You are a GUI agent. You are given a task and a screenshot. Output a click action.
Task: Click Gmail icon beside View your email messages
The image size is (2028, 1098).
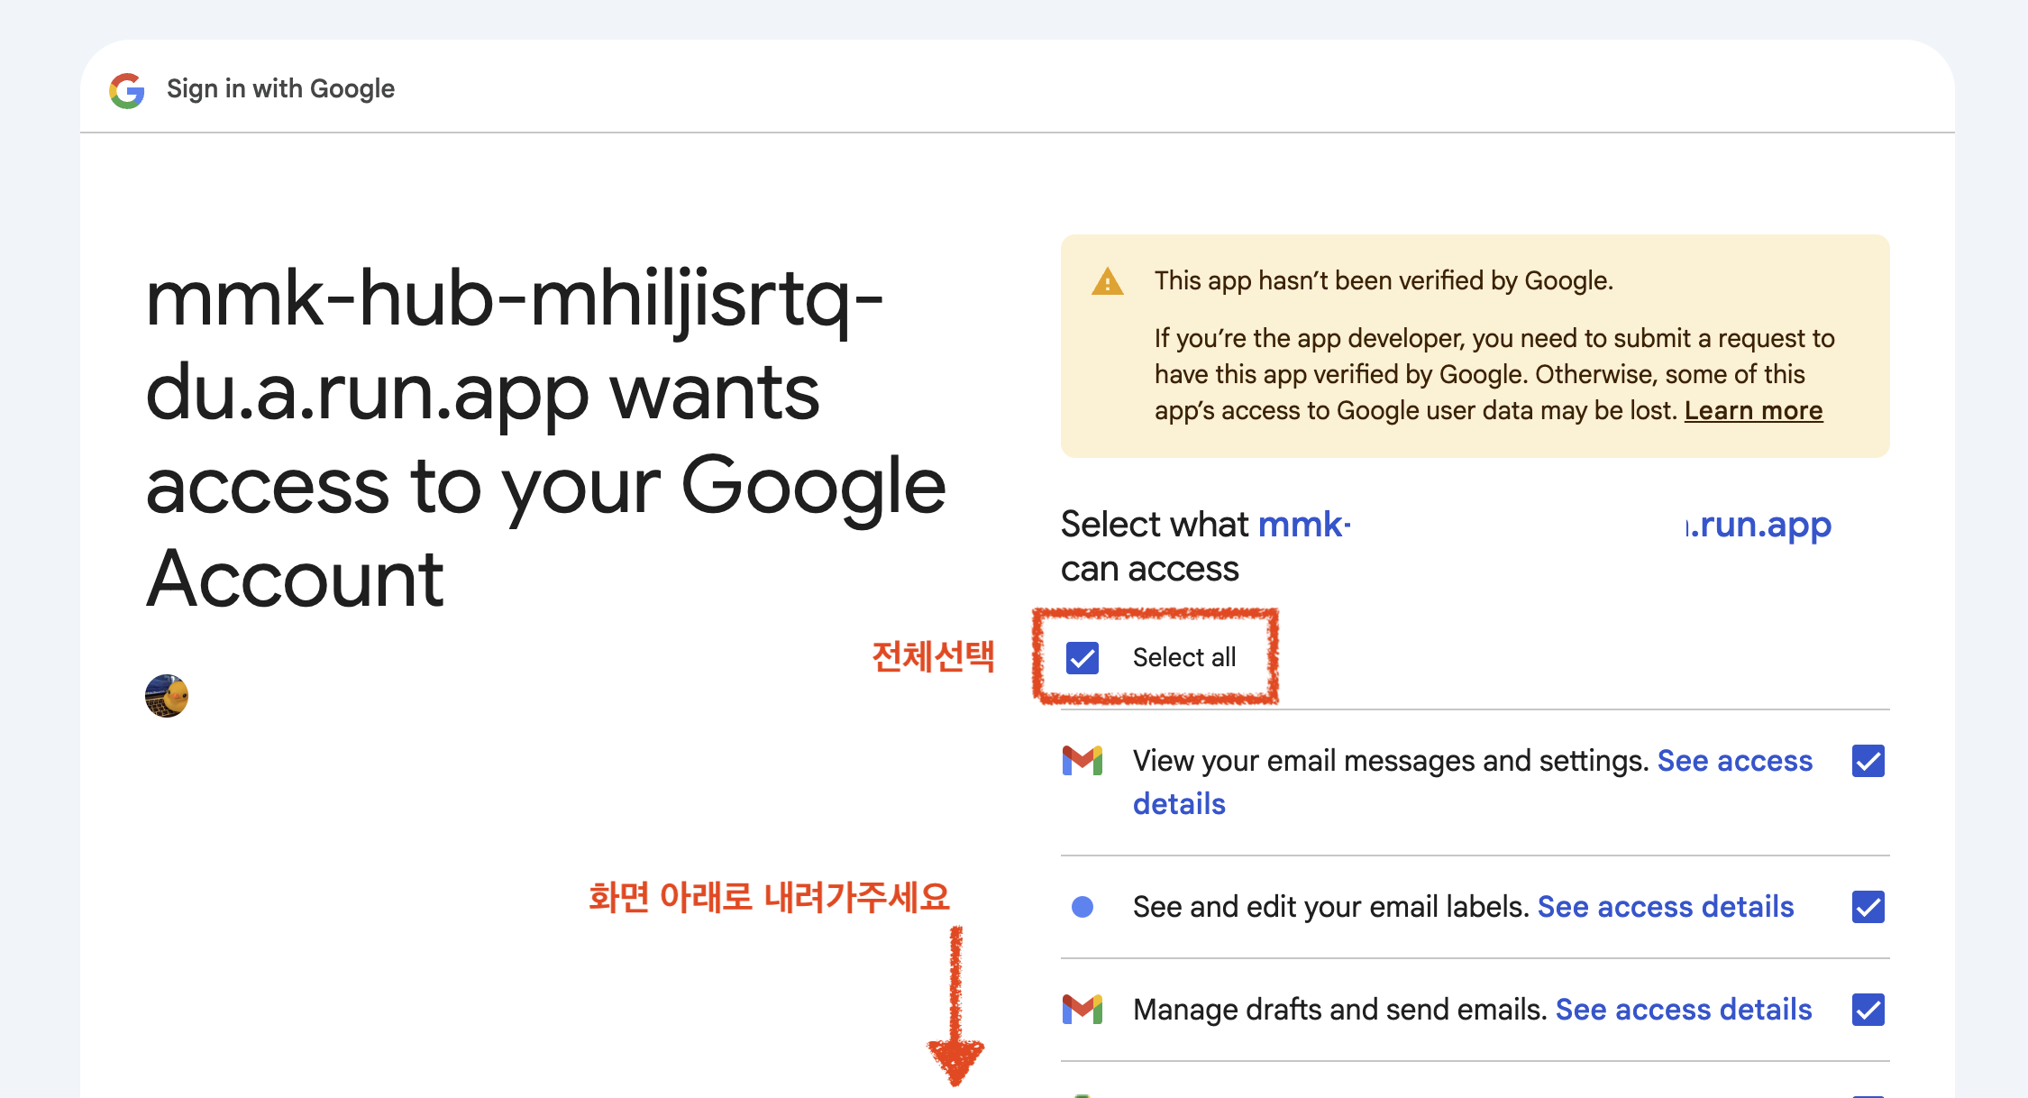coord(1083,761)
